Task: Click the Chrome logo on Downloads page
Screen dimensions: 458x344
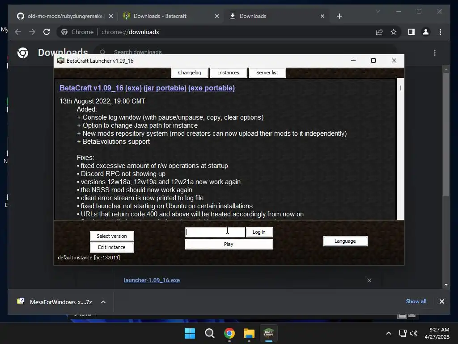Action: (x=23, y=53)
